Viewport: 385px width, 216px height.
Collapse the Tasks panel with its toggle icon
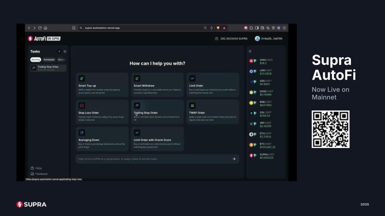(x=65, y=52)
